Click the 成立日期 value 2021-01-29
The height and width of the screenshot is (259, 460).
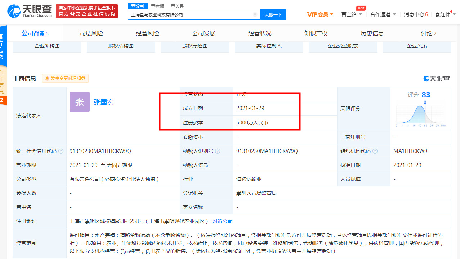(x=250, y=108)
